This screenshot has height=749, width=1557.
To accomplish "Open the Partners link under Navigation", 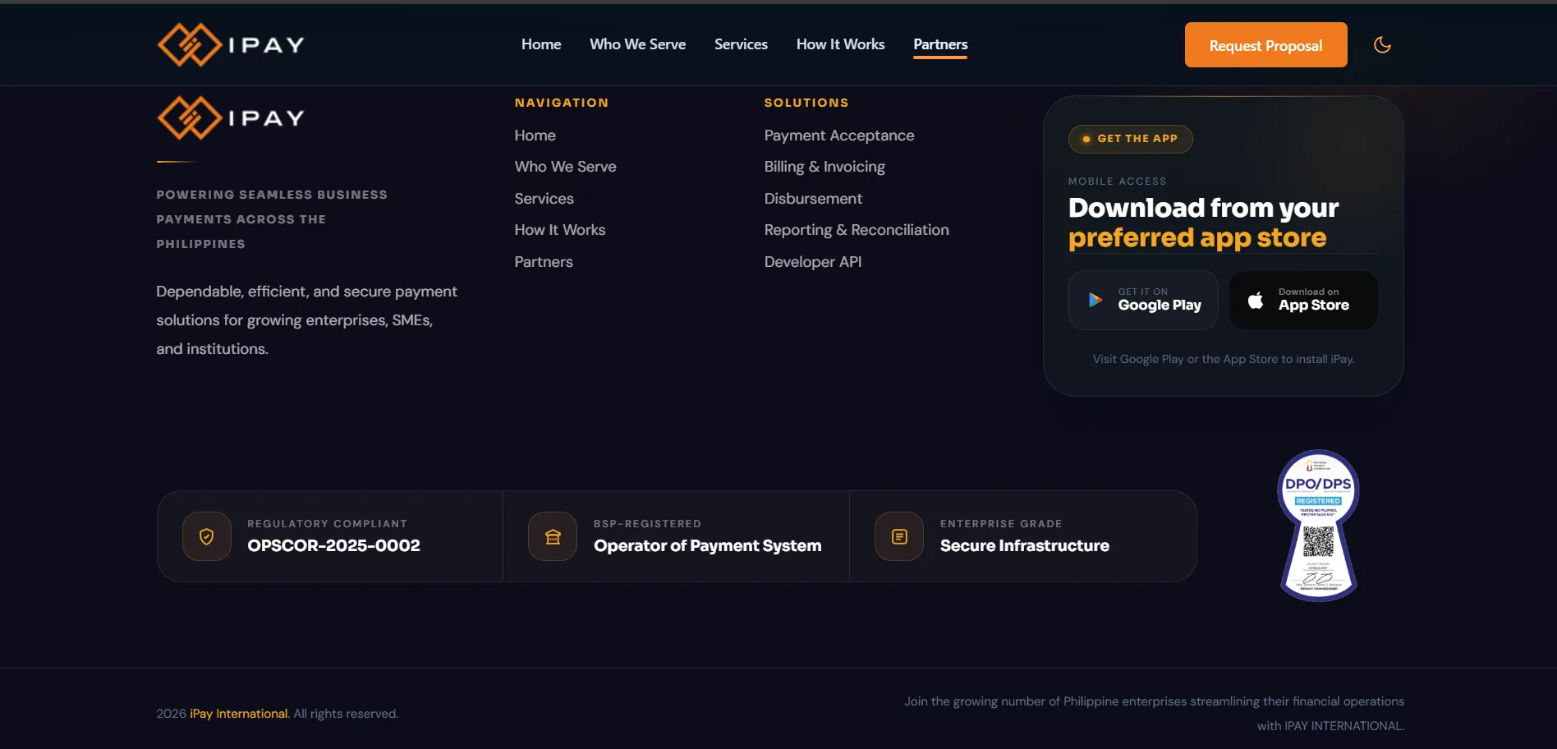I will point(544,262).
